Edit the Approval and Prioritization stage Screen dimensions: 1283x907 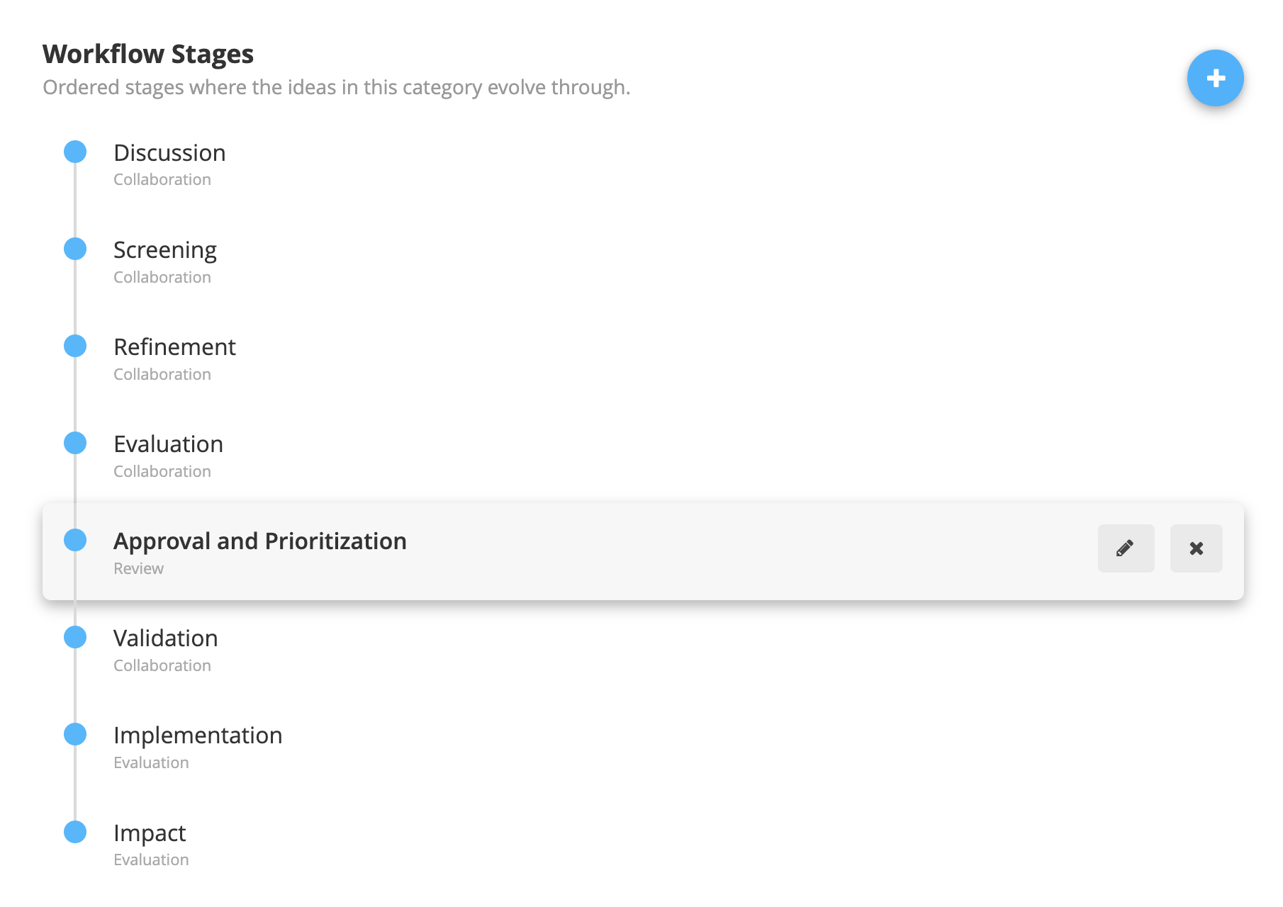click(x=1126, y=548)
